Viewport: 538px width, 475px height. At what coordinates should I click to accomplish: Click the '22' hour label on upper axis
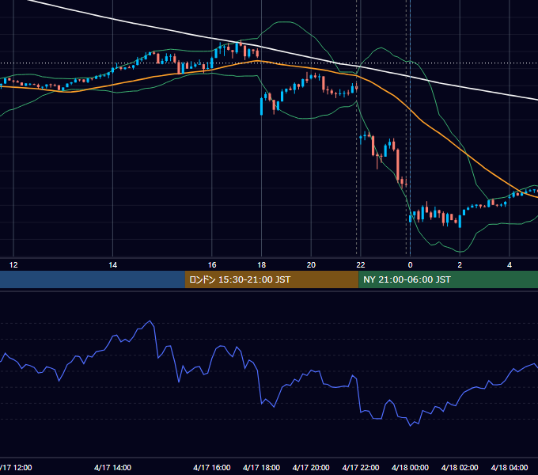click(x=361, y=265)
